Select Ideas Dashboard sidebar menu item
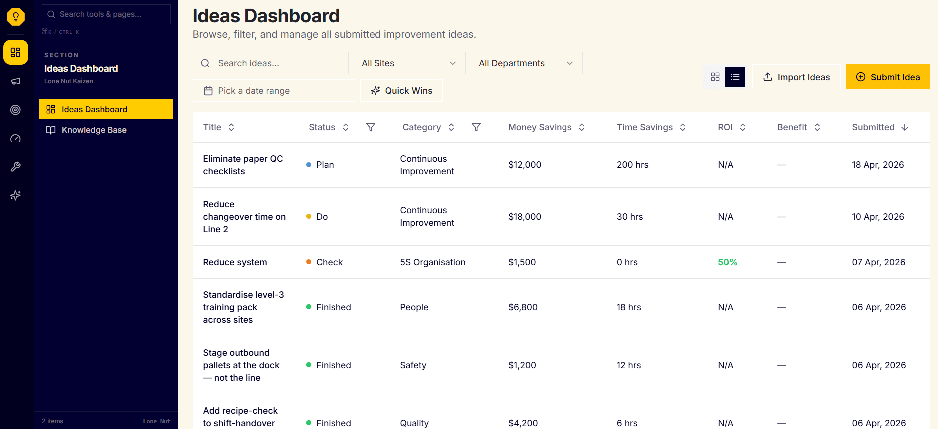Image resolution: width=938 pixels, height=429 pixels. [106, 109]
